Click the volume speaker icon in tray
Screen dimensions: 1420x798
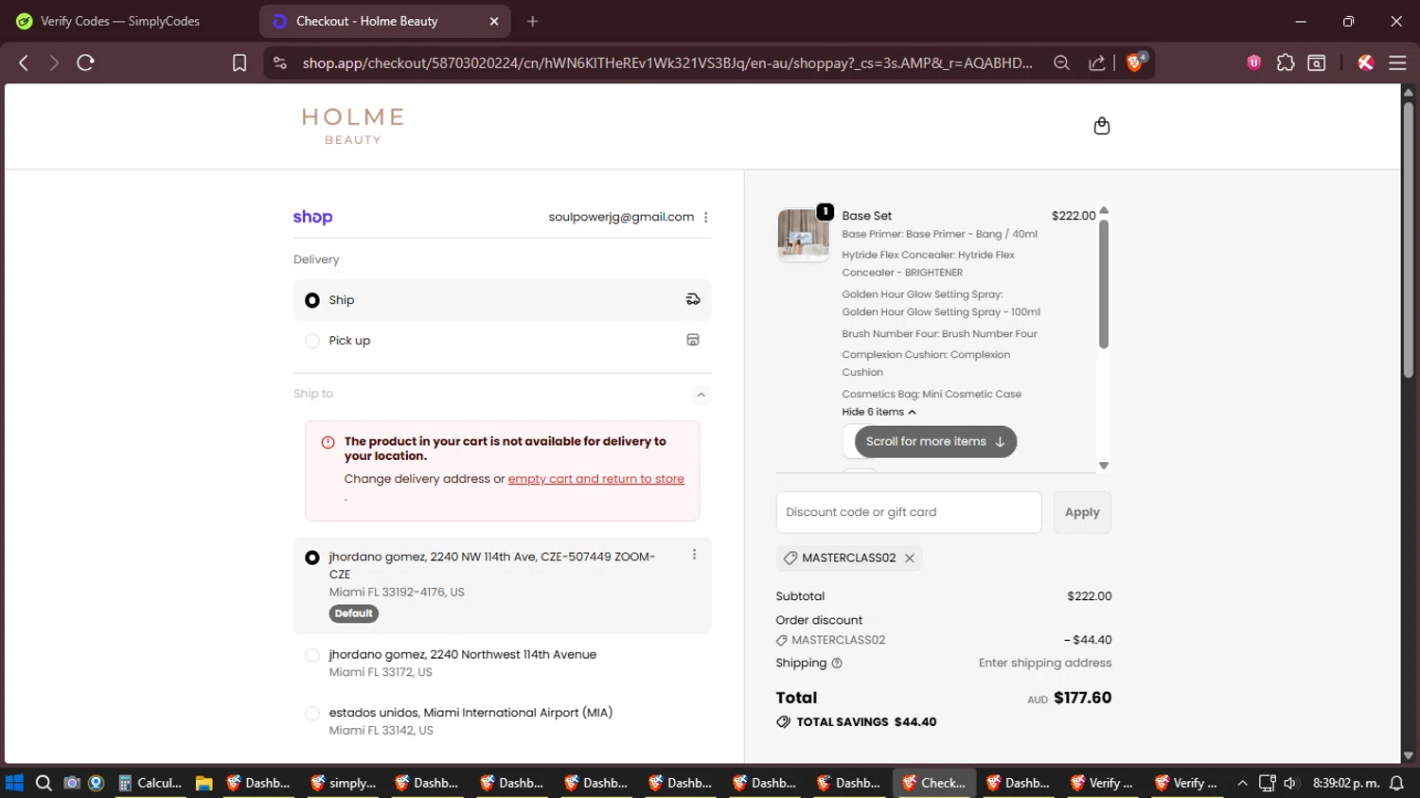(x=1289, y=783)
